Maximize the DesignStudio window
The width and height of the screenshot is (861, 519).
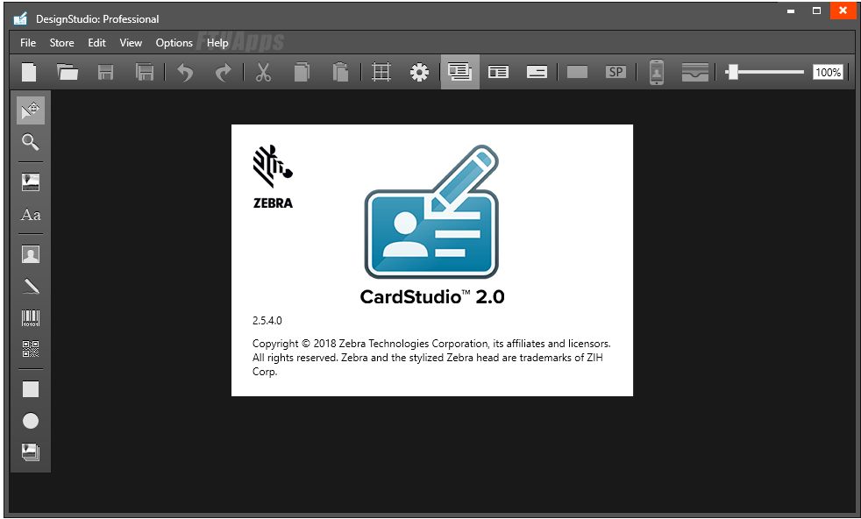pyautogui.click(x=816, y=11)
